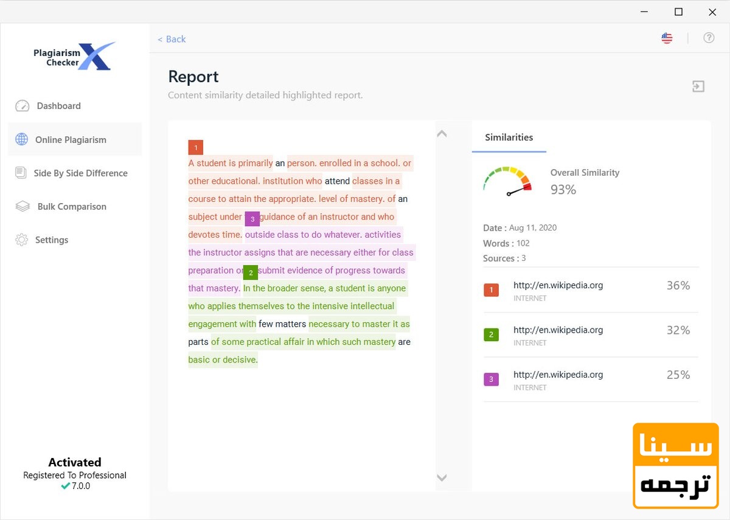Click the downward scroll chevron
Viewport: 730px width, 520px height.
click(442, 478)
